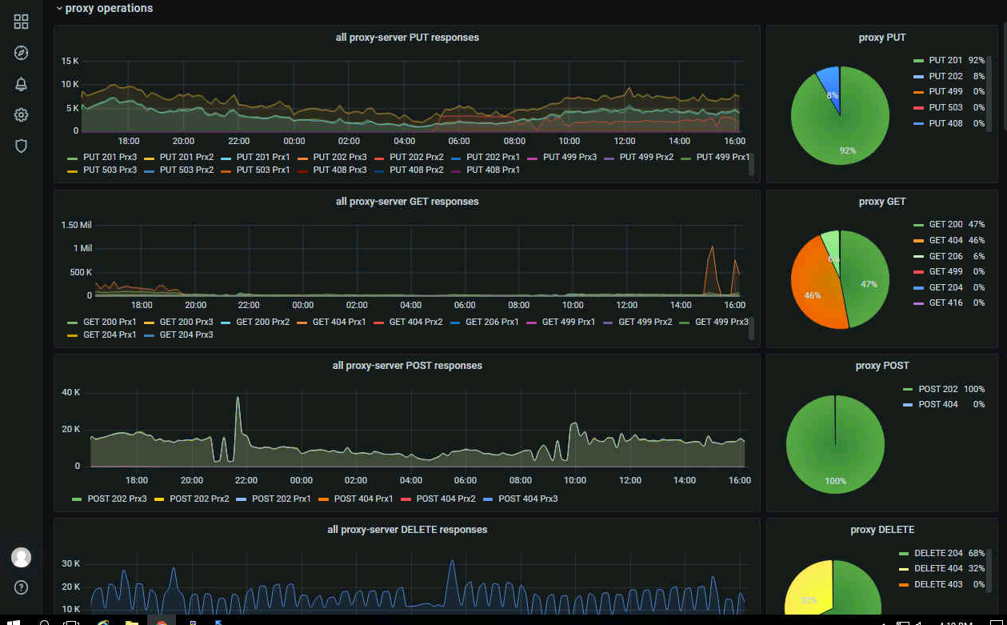Click the proxy PUT legend scrollbar
Screen dimensions: 1007x625
tap(989, 92)
